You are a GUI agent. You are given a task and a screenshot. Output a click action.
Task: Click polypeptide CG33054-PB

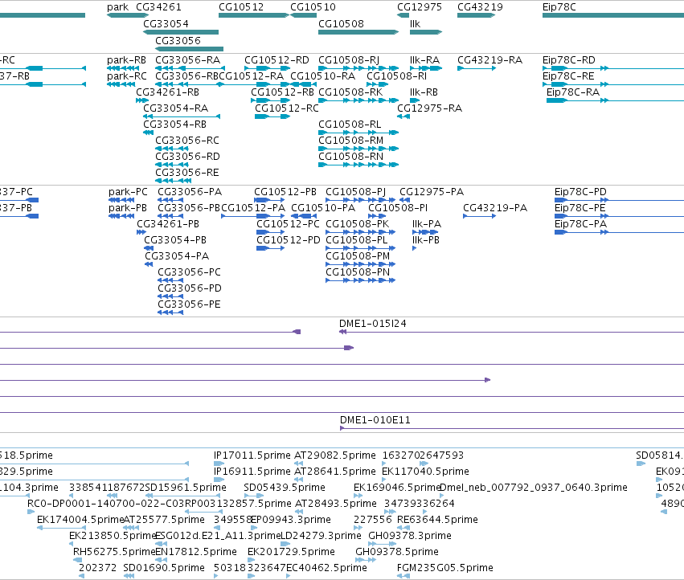tap(175, 240)
